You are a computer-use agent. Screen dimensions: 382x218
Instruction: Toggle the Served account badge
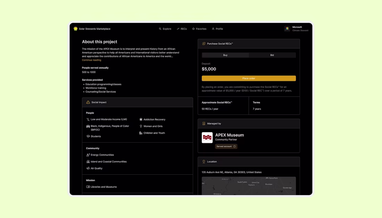(226, 146)
